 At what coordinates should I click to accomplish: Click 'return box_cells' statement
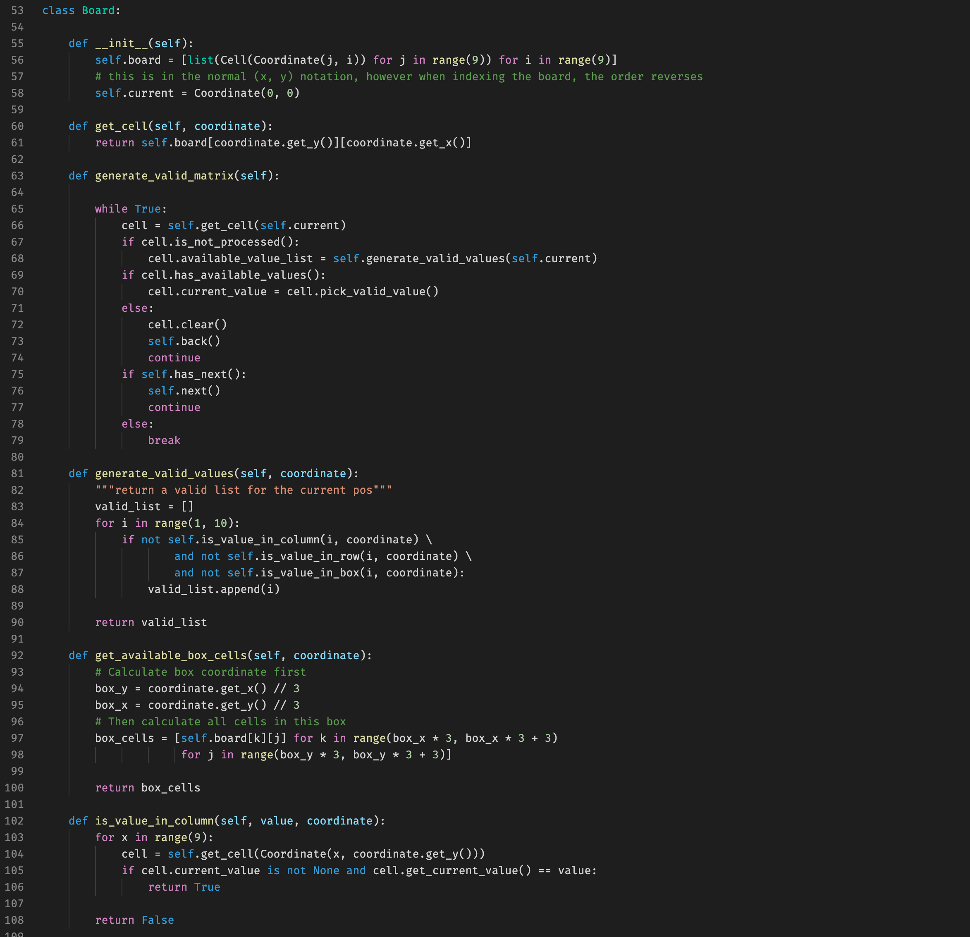(x=148, y=788)
